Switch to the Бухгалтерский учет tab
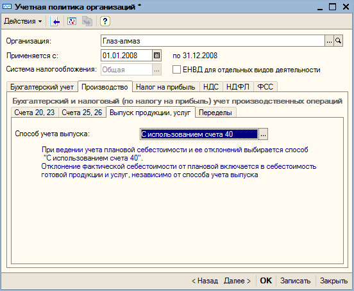Image resolution: width=354 pixels, height=291 pixels. (42, 87)
